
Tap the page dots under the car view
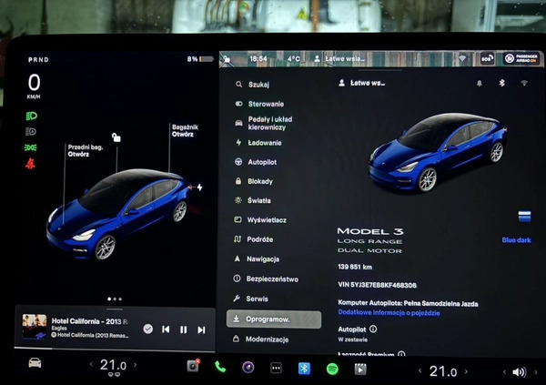[x=115, y=299]
